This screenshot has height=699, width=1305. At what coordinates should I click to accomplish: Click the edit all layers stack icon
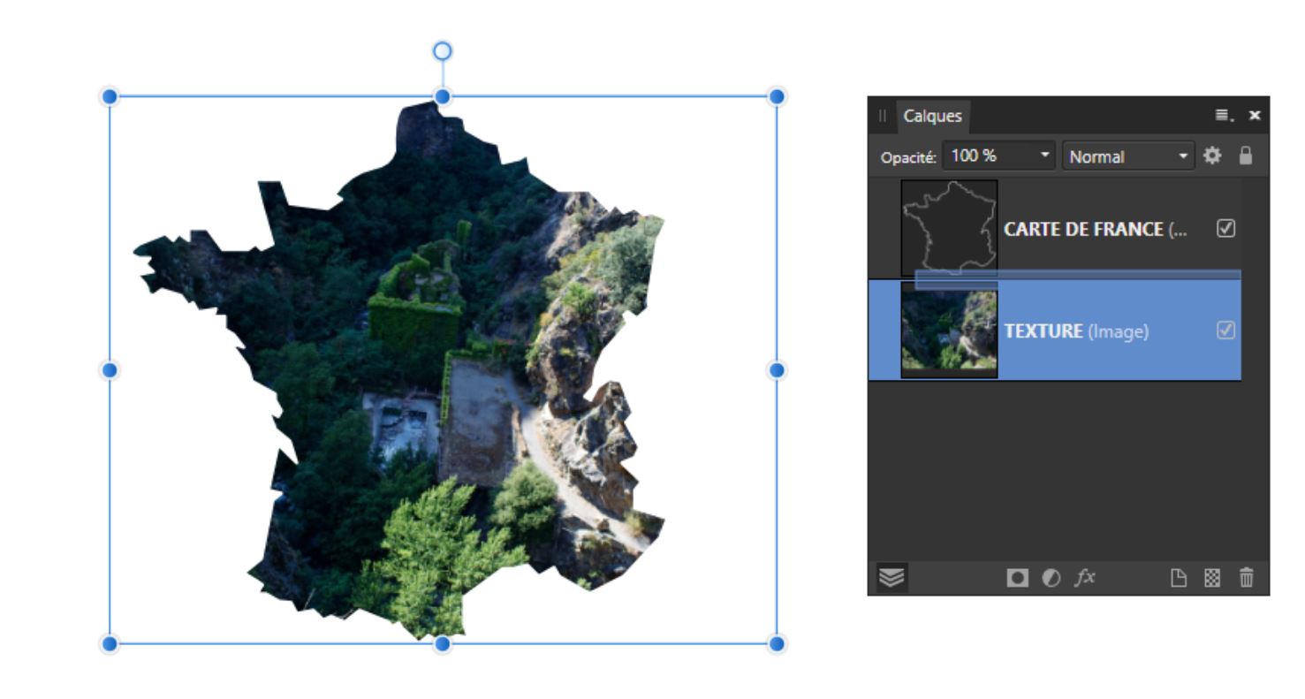click(891, 578)
